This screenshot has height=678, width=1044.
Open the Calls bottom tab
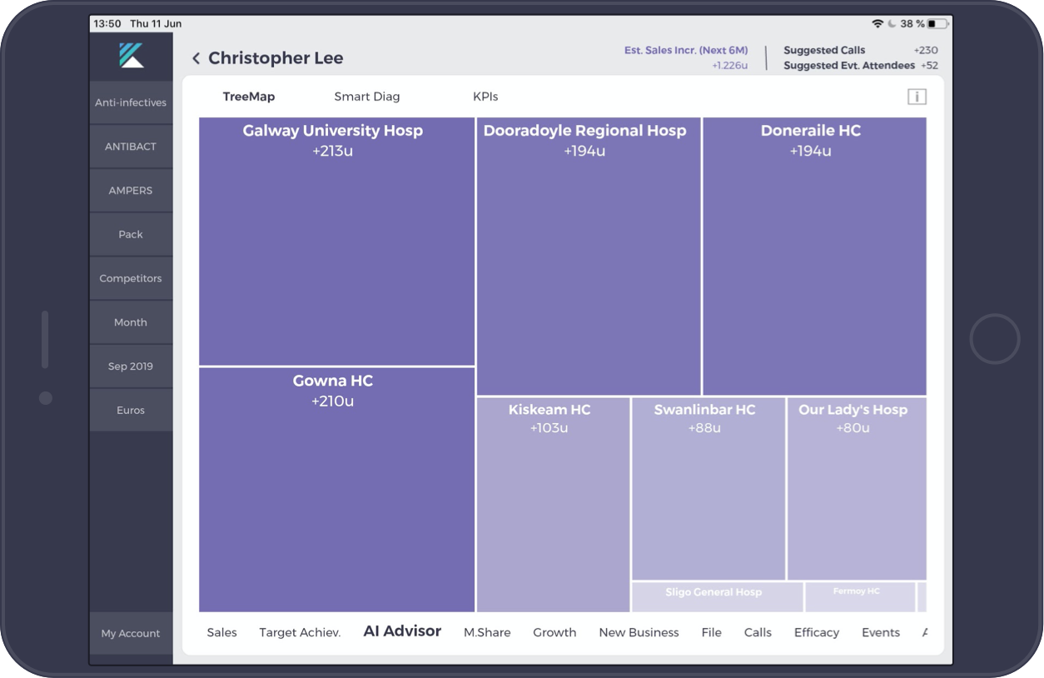(x=758, y=632)
